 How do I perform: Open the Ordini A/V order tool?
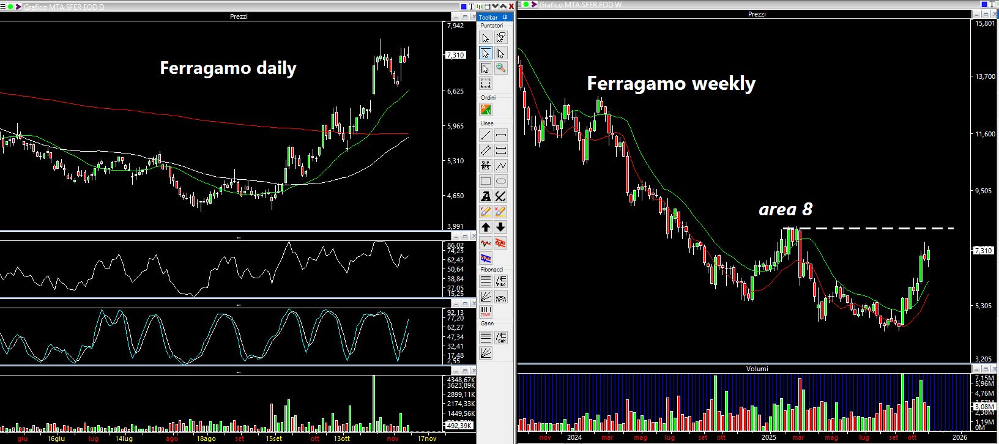coord(486,110)
